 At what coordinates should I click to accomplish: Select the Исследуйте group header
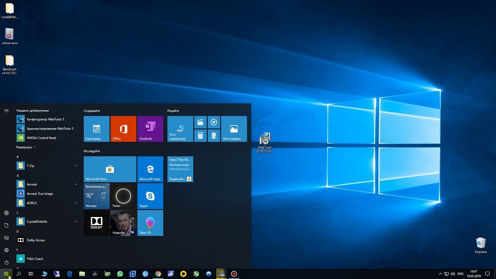click(92, 151)
